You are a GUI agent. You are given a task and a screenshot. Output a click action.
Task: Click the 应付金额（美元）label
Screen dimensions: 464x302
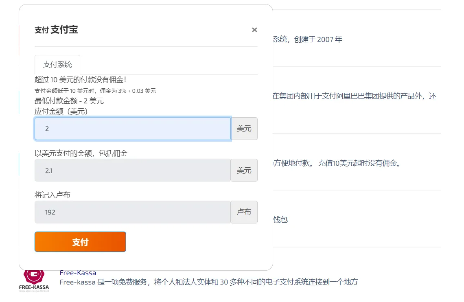pyautogui.click(x=61, y=112)
